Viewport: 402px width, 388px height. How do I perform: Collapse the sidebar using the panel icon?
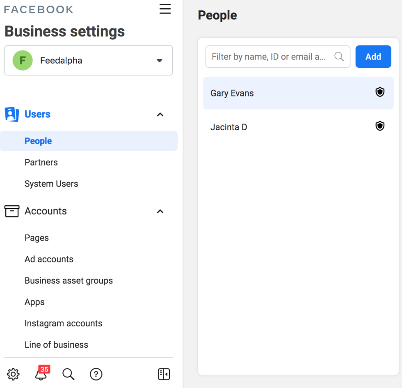tap(163, 374)
